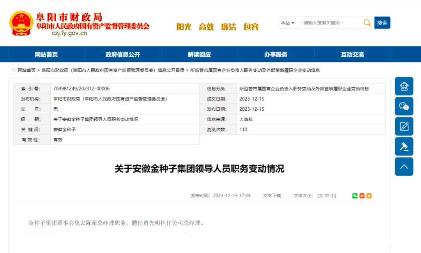Set font size to 大

(320, 196)
